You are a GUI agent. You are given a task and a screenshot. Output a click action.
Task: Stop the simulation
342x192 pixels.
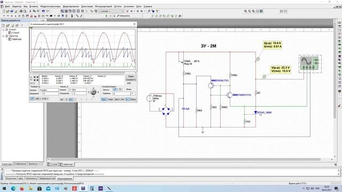114,16
